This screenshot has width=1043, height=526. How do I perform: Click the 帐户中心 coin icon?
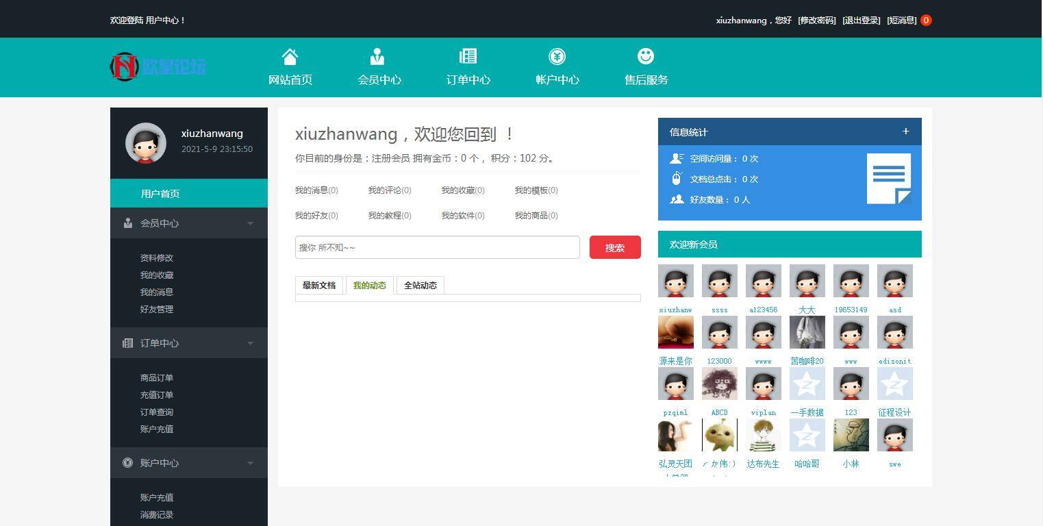click(557, 56)
